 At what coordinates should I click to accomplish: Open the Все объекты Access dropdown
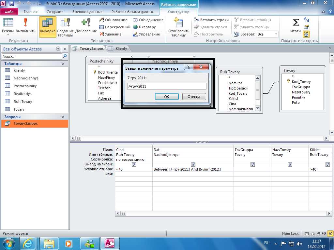(x=58, y=49)
